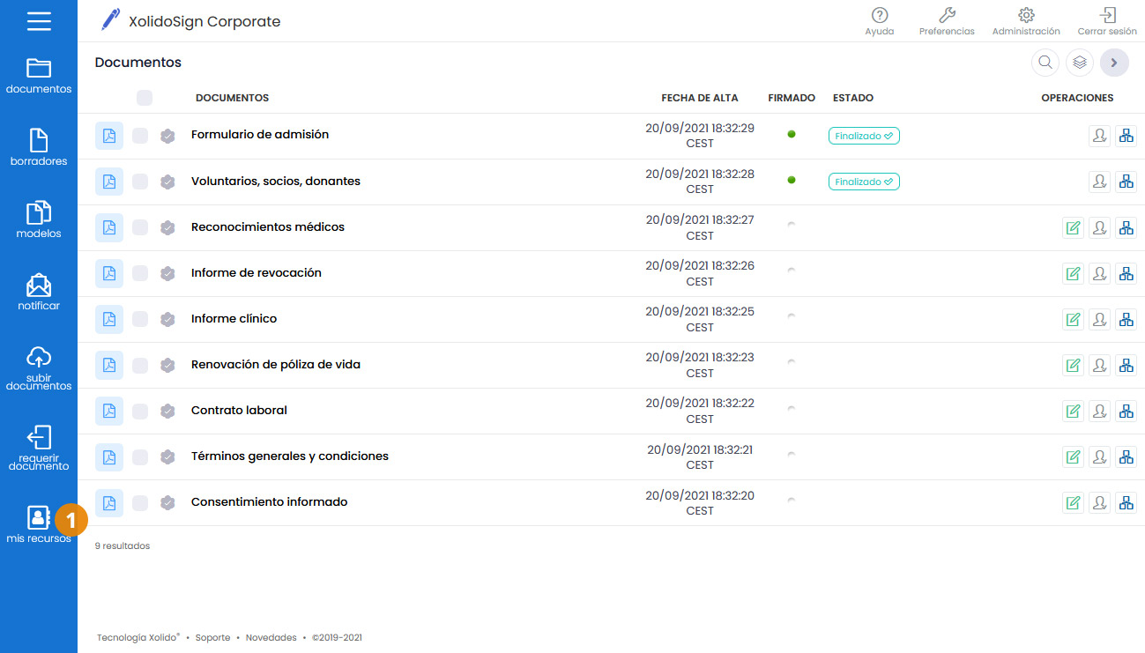Open notificar section

point(39,293)
